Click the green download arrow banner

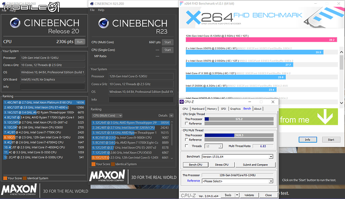point(308,117)
